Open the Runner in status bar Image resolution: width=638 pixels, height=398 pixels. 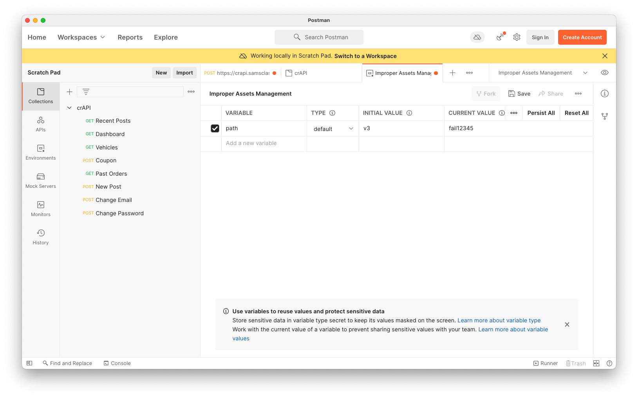[546, 363]
